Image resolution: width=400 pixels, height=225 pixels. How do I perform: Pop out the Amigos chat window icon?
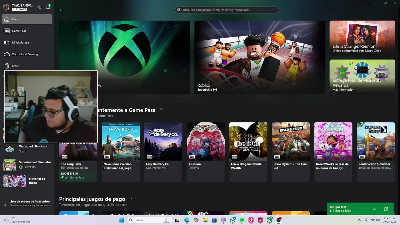point(386,209)
